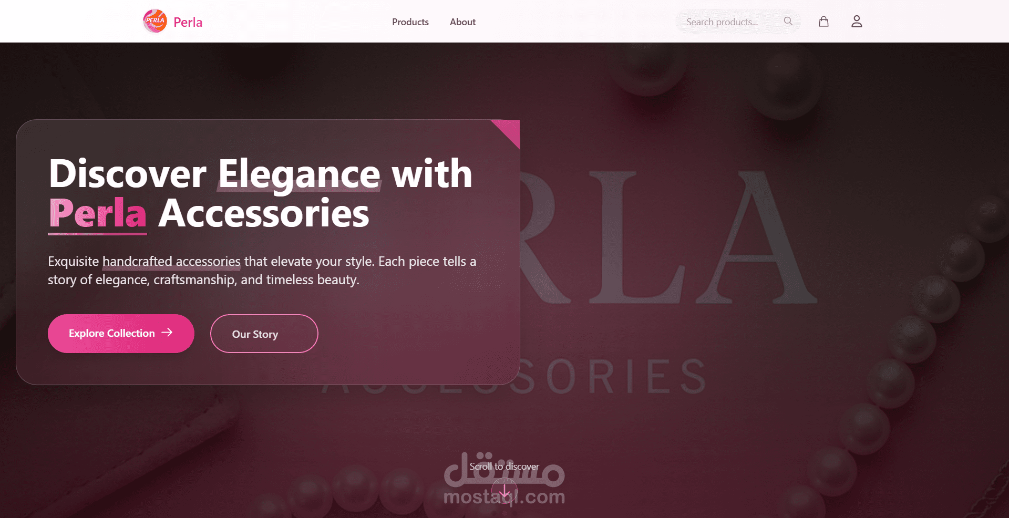The height and width of the screenshot is (518, 1009).
Task: Click the pink Perla word in the headline
Action: coord(98,213)
